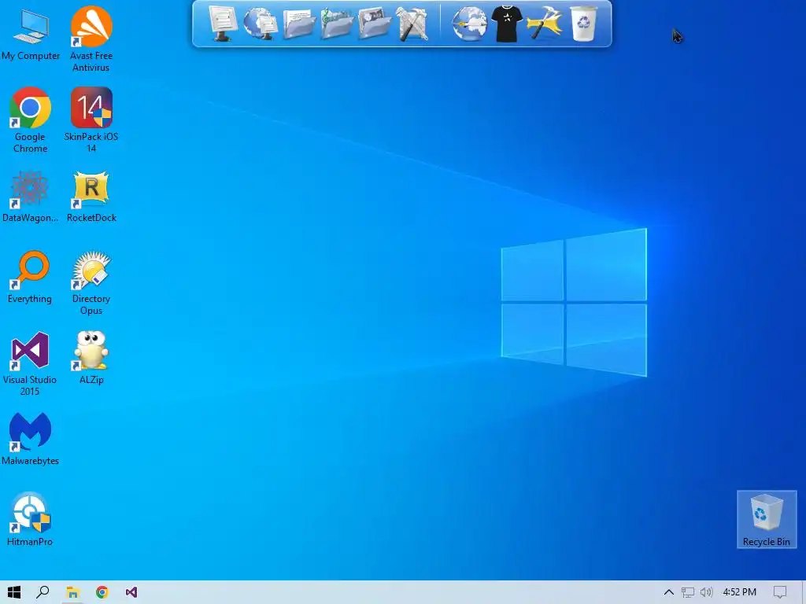
Task: Select Directory Opus desktop shortcut
Action: pos(91,282)
